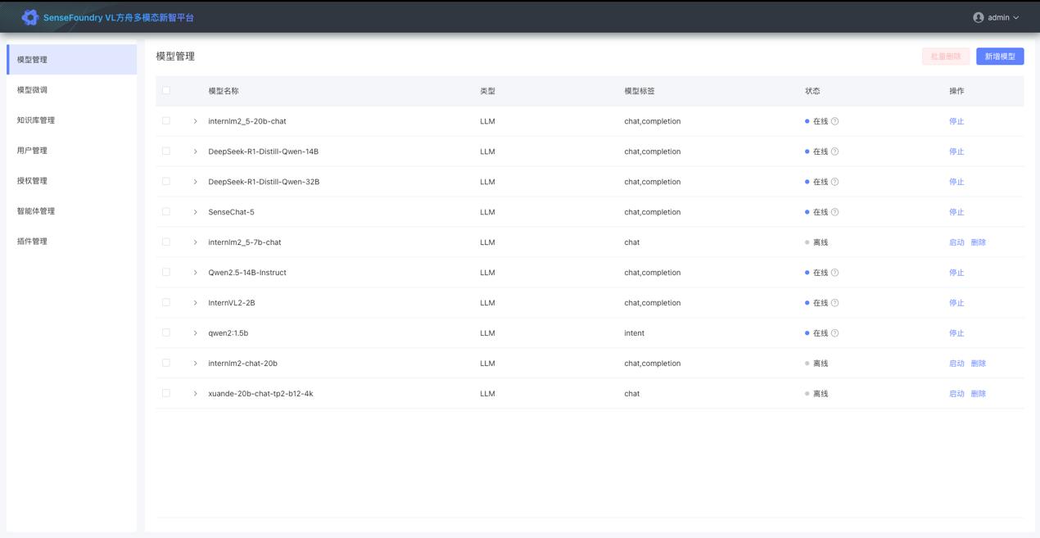Go to 智能体管理 in the sidebar
The height and width of the screenshot is (538, 1040).
[x=36, y=211]
